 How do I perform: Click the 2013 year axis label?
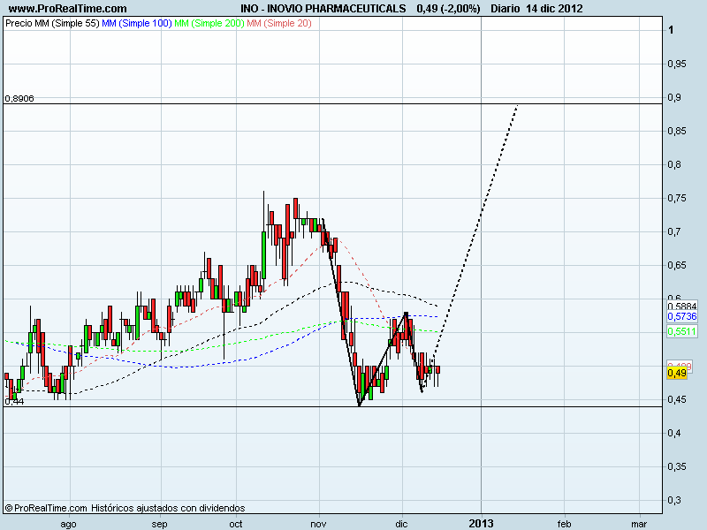[x=481, y=524]
